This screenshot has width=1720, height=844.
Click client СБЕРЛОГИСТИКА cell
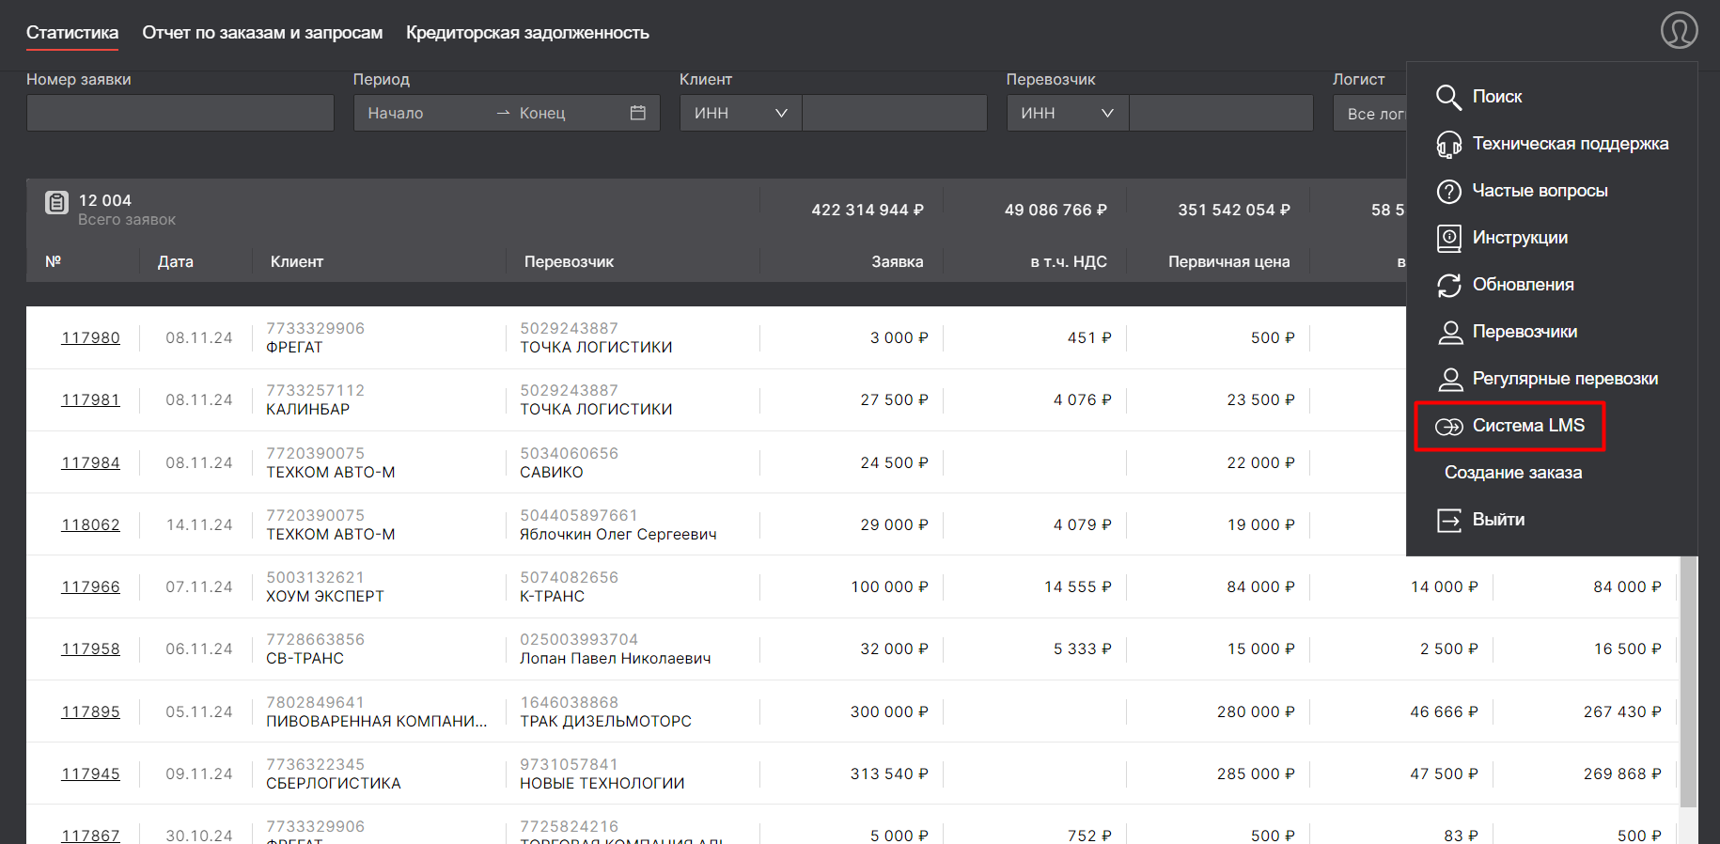[333, 783]
